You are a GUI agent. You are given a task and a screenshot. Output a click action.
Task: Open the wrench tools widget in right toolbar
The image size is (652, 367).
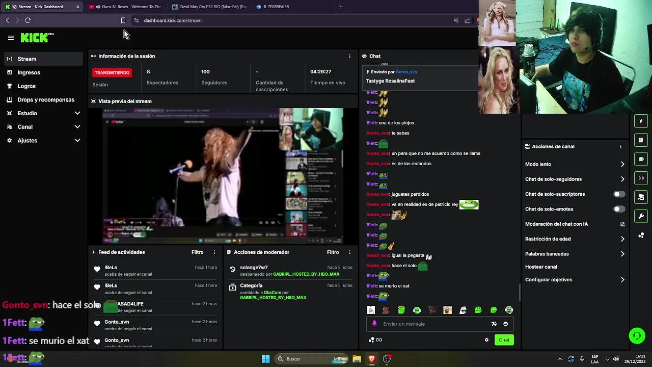coord(641,216)
